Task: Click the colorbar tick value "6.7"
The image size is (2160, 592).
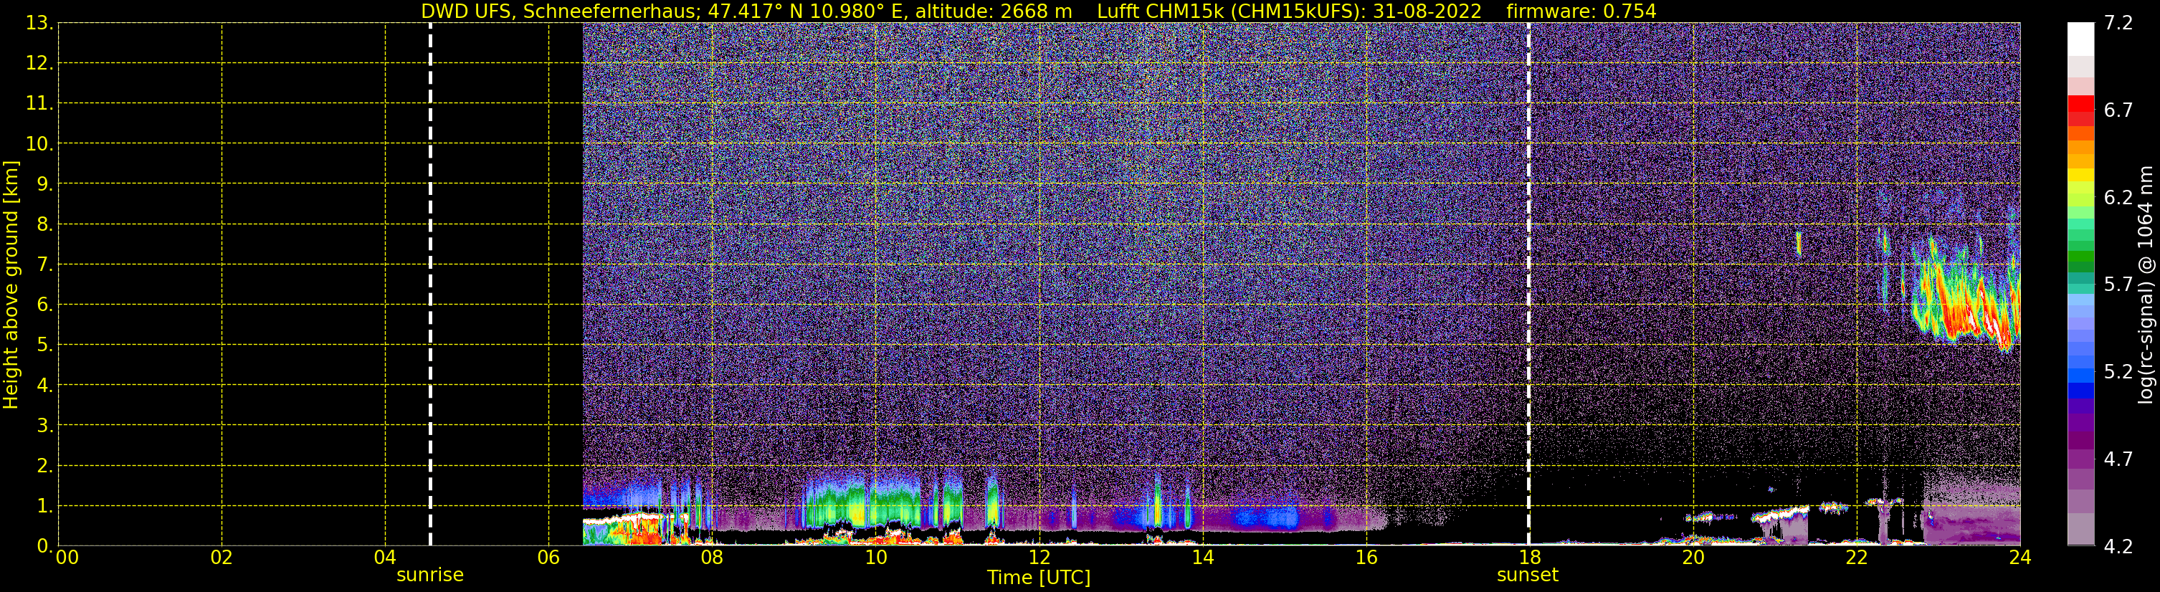Action: click(2117, 110)
